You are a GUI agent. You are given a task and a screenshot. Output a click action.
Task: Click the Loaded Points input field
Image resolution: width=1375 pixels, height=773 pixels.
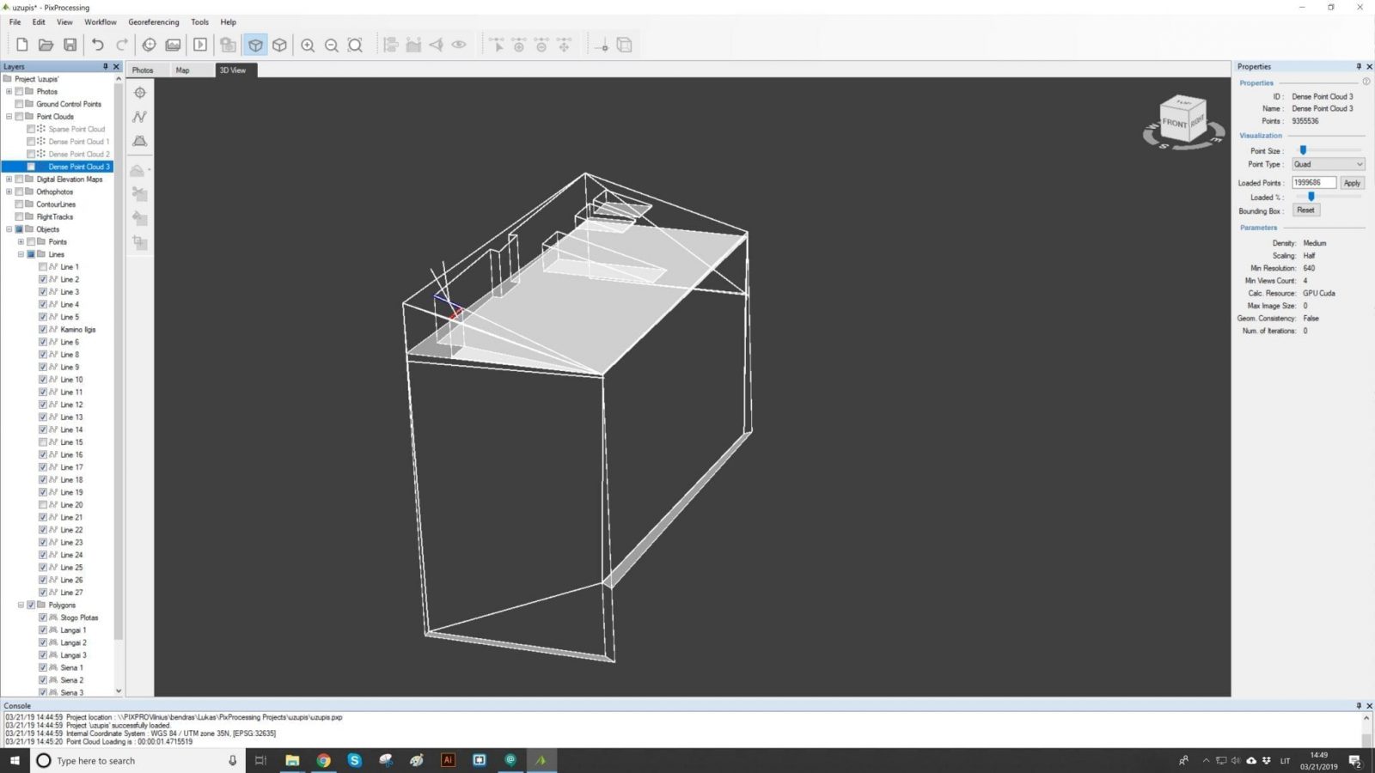pyautogui.click(x=1313, y=182)
